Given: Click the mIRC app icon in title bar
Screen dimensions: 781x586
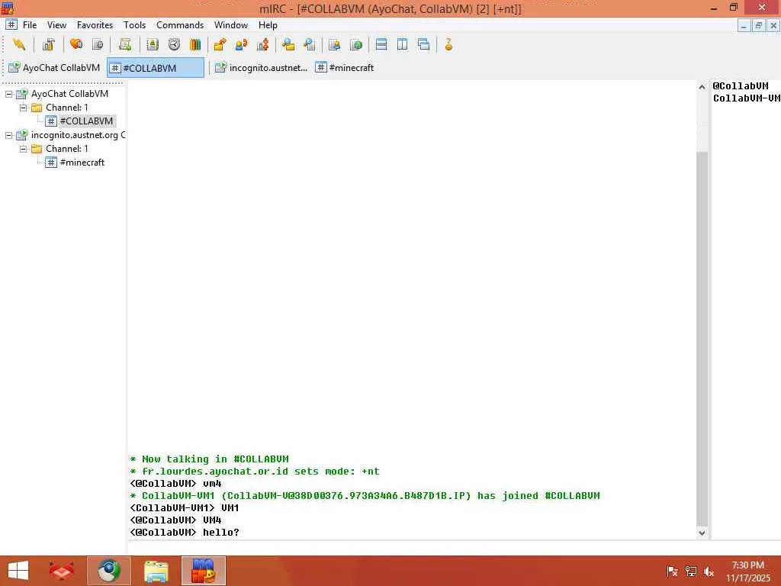Looking at the screenshot, I should pos(8,8).
